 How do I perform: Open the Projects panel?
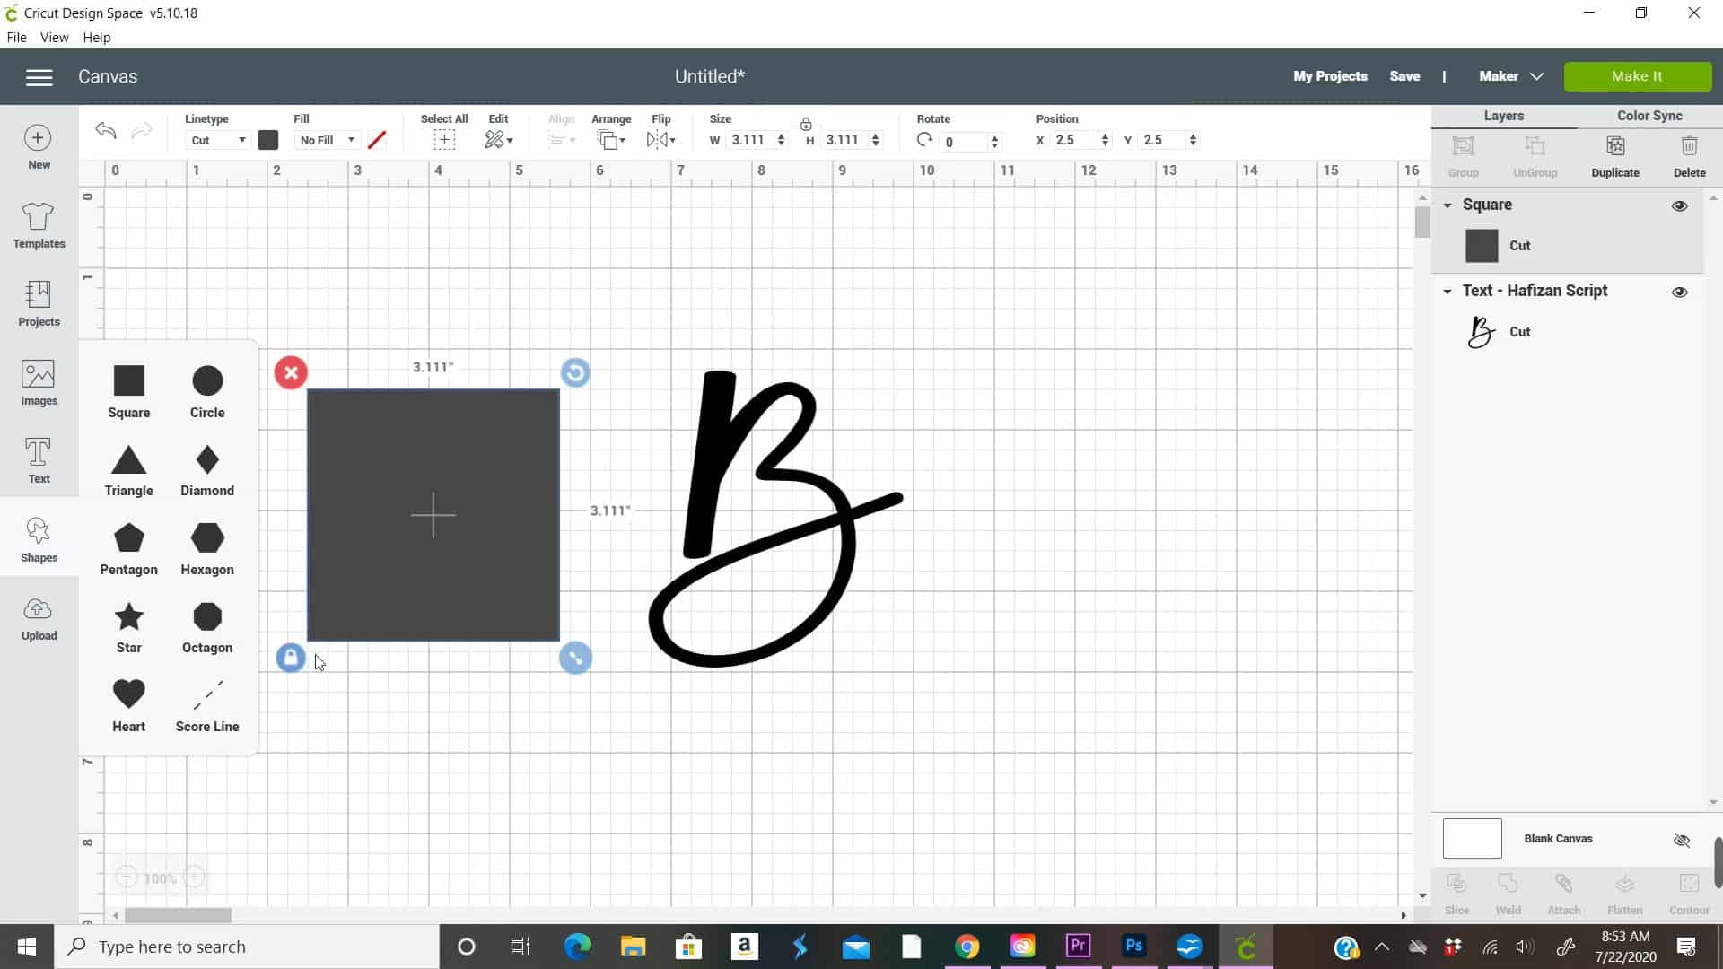pos(39,303)
